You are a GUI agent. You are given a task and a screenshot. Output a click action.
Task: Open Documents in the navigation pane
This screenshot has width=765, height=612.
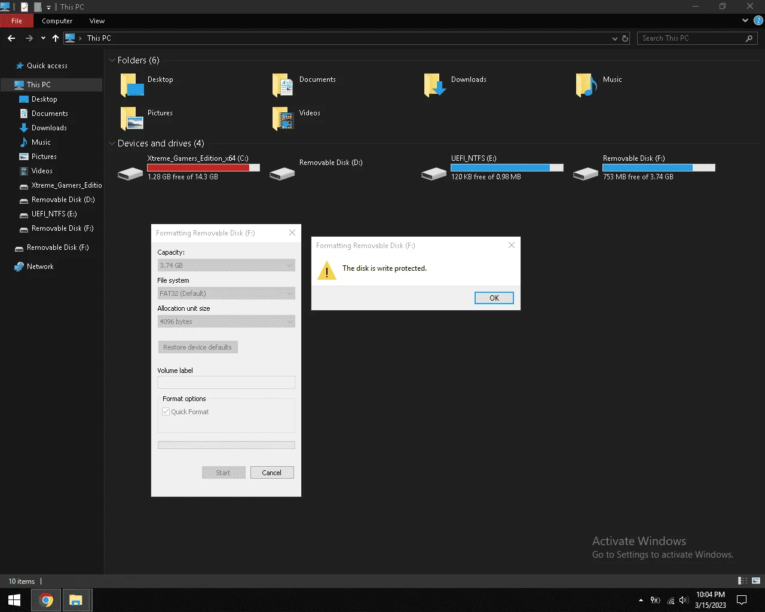click(50, 114)
